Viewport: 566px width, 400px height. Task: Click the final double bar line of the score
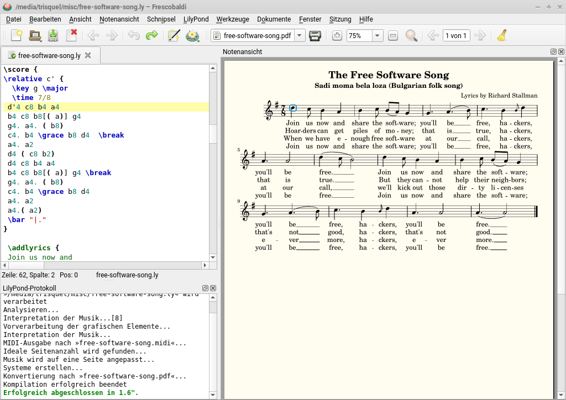click(x=536, y=212)
